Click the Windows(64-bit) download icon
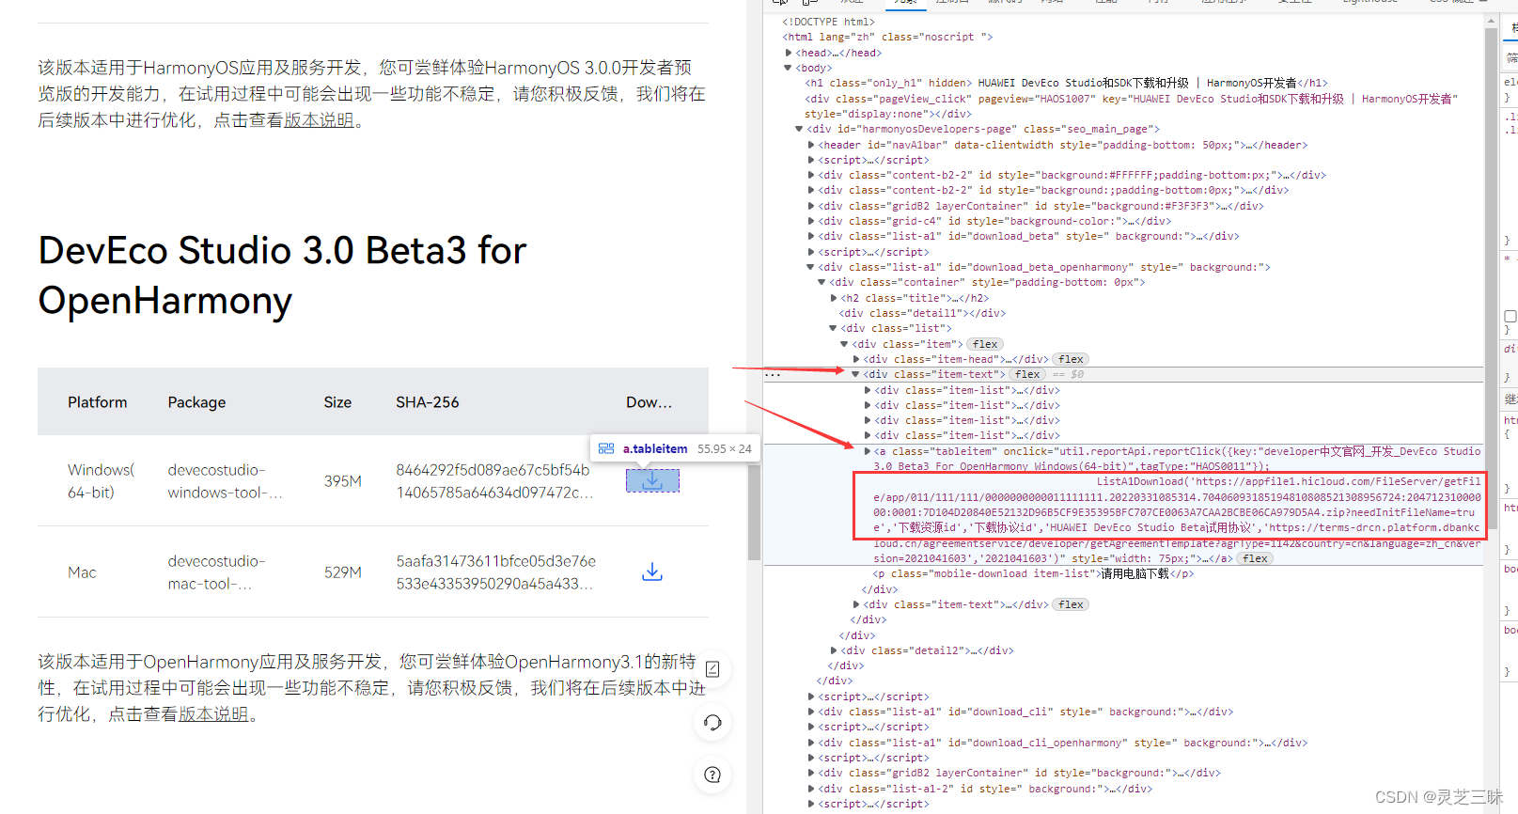 [652, 480]
